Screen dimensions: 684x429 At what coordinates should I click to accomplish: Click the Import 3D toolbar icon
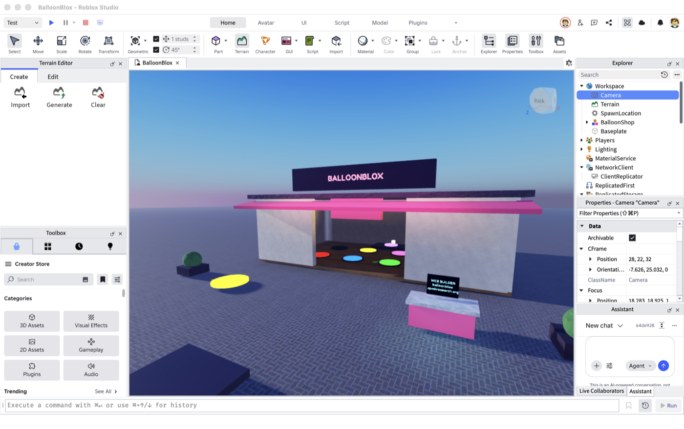[336, 44]
